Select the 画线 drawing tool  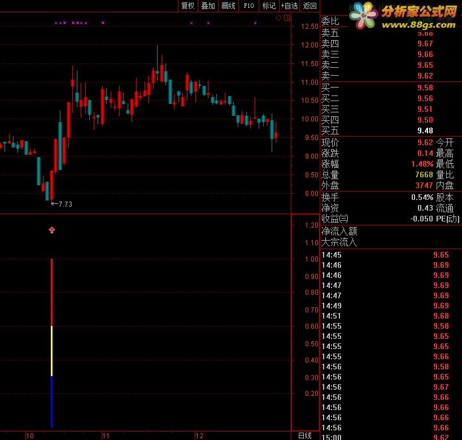(228, 6)
